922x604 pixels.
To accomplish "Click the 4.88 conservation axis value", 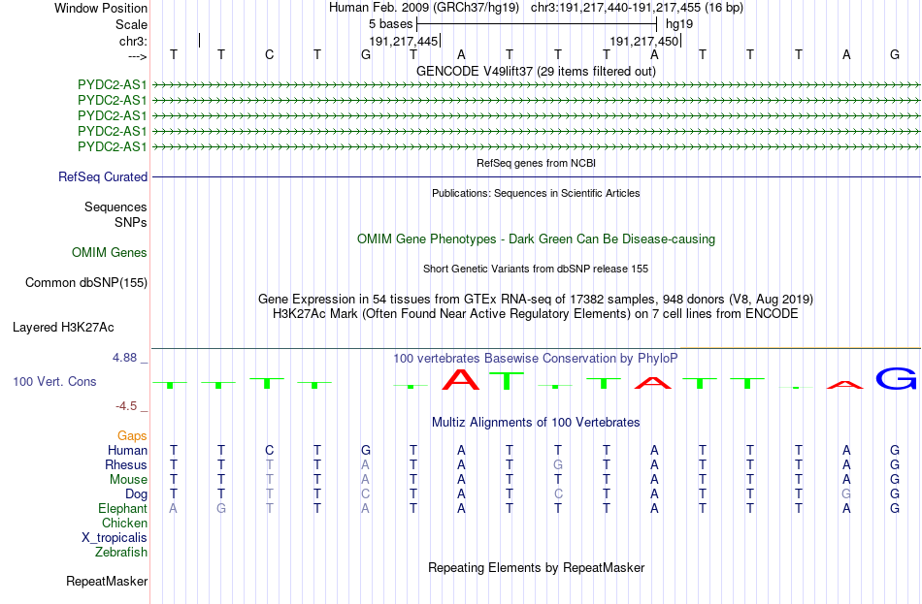I will pyautogui.click(x=124, y=357).
